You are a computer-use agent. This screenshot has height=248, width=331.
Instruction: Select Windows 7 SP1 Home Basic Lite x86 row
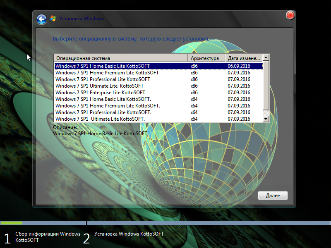point(158,66)
